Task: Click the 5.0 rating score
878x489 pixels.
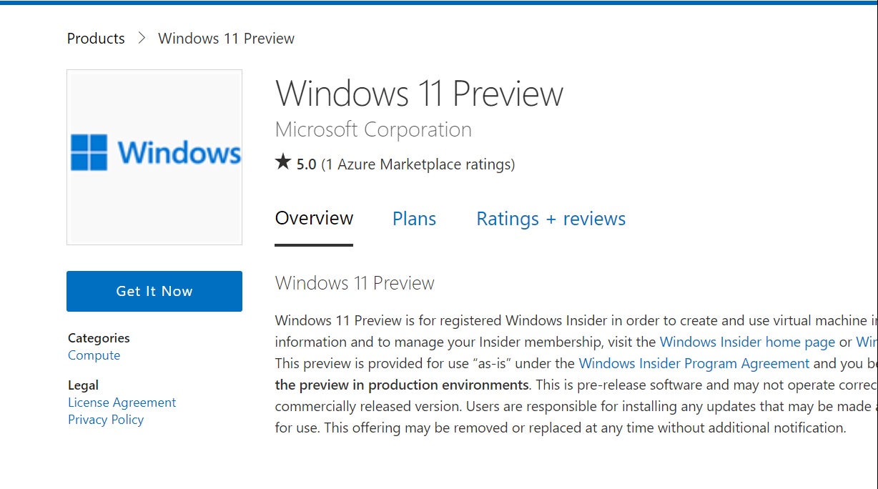Action: click(306, 164)
